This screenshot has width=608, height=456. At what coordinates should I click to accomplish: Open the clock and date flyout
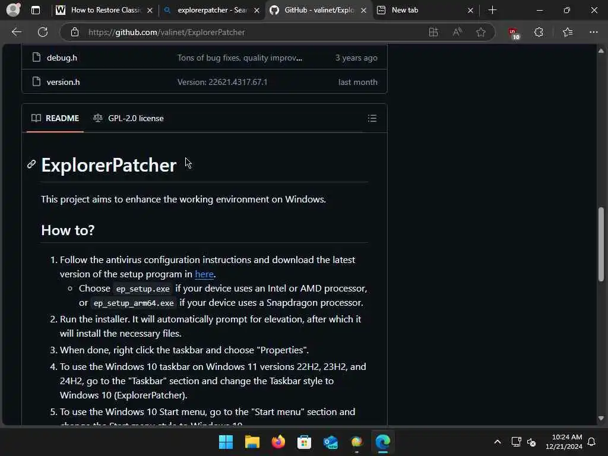(x=563, y=442)
